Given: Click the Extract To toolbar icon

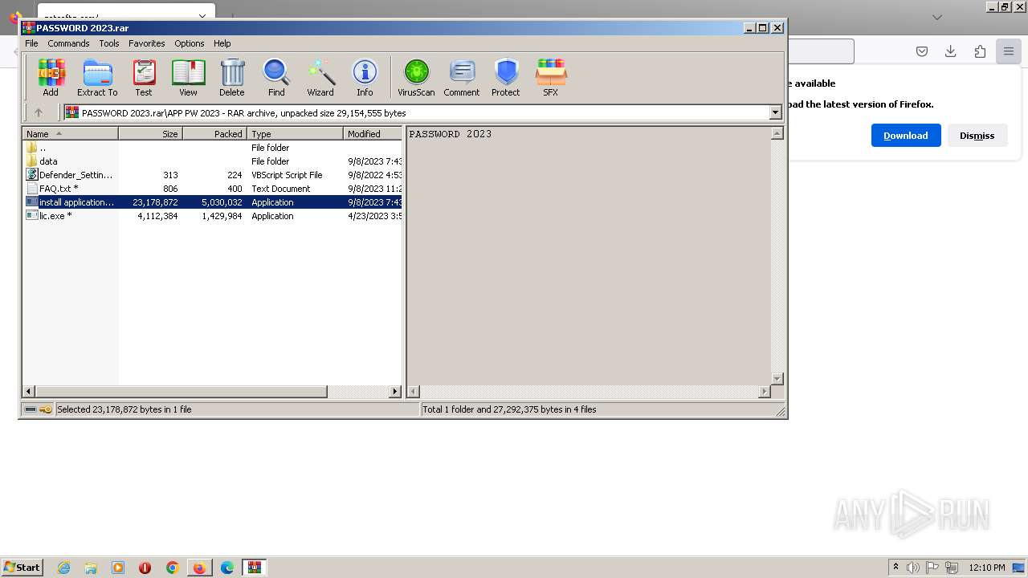Looking at the screenshot, I should click(x=97, y=78).
